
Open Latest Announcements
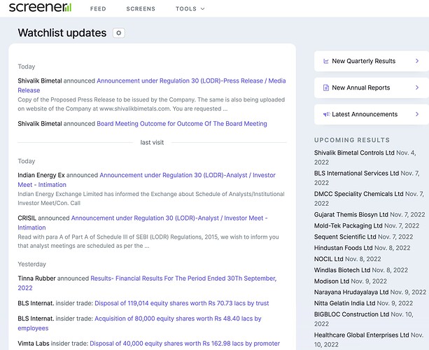(x=372, y=114)
